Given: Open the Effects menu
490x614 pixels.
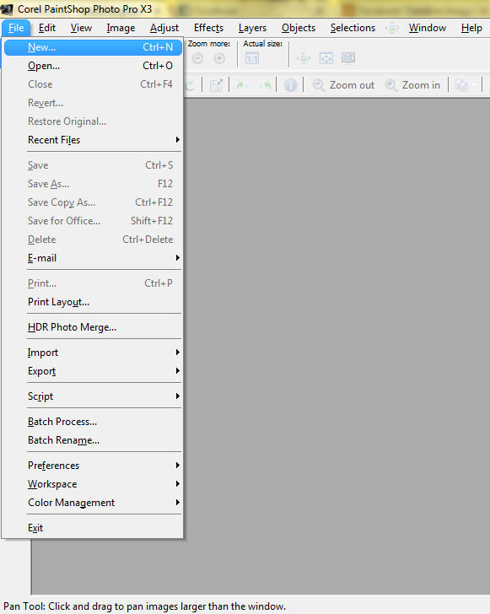Looking at the screenshot, I should coord(208,28).
